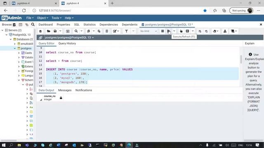
Task: Open the Tools menu
Action: pyautogui.click(x=57, y=18)
